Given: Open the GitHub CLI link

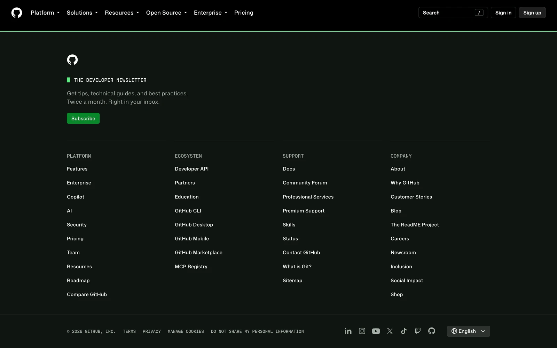Looking at the screenshot, I should pyautogui.click(x=188, y=211).
